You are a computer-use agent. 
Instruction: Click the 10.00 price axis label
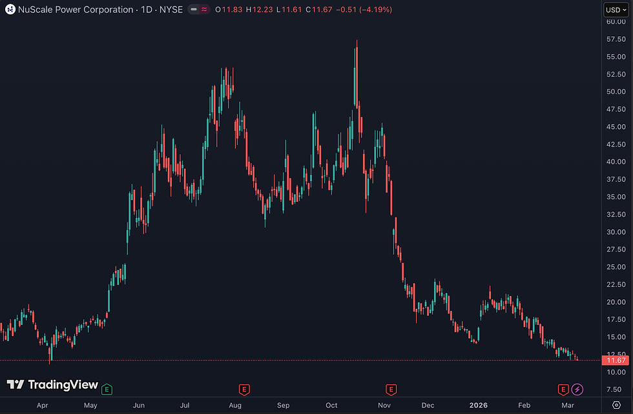(616, 372)
